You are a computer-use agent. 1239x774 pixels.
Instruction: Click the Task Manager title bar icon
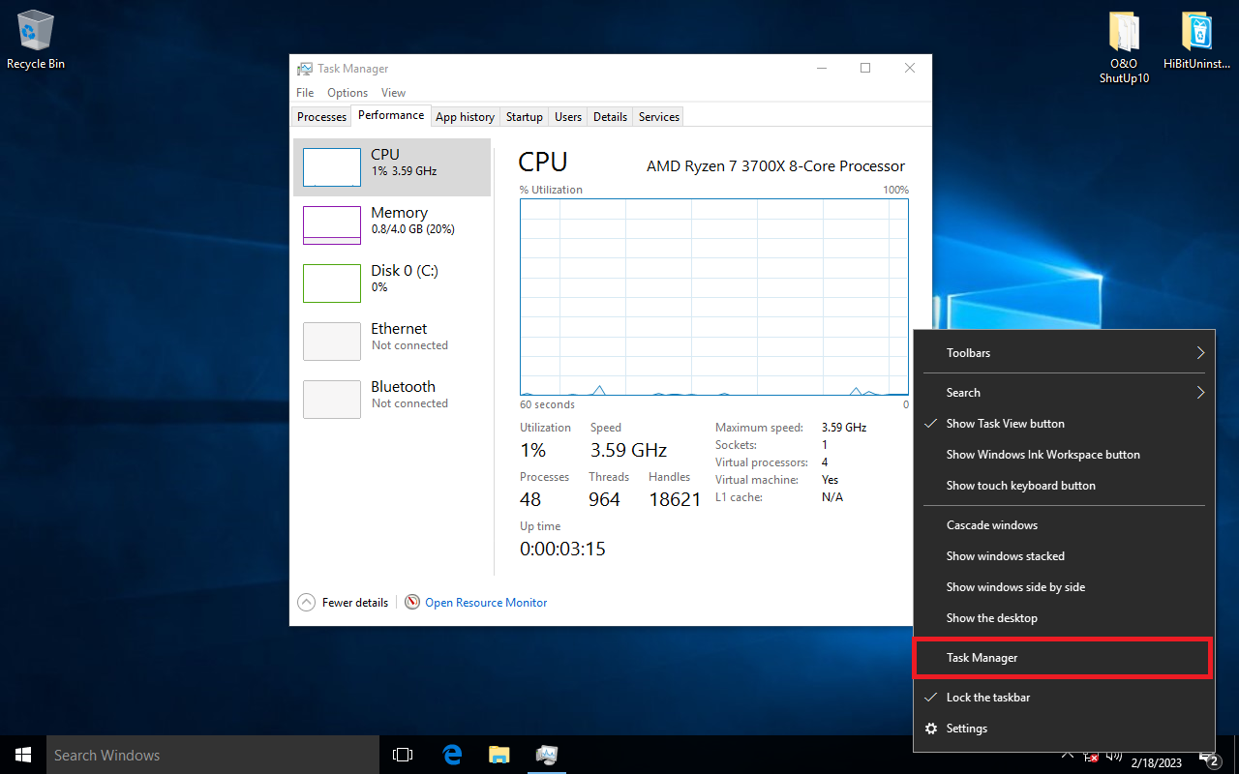(x=305, y=69)
